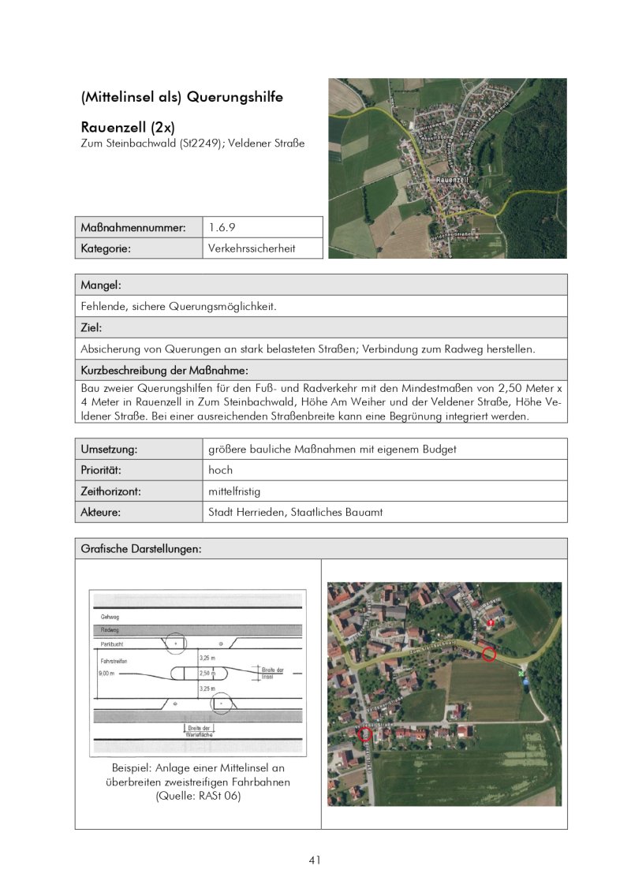Click the upper circled waiting area in diagram
This screenshot has width=631, height=892.
click(175, 644)
